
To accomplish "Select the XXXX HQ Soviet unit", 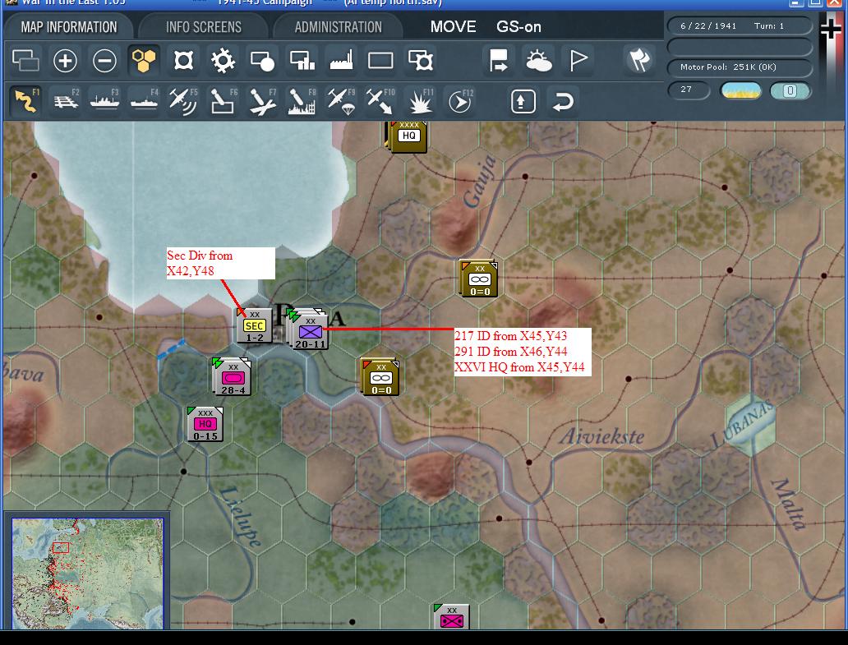I will (408, 136).
